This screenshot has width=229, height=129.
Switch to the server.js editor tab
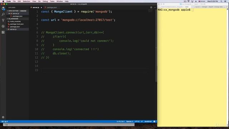click(x=36, y=8)
